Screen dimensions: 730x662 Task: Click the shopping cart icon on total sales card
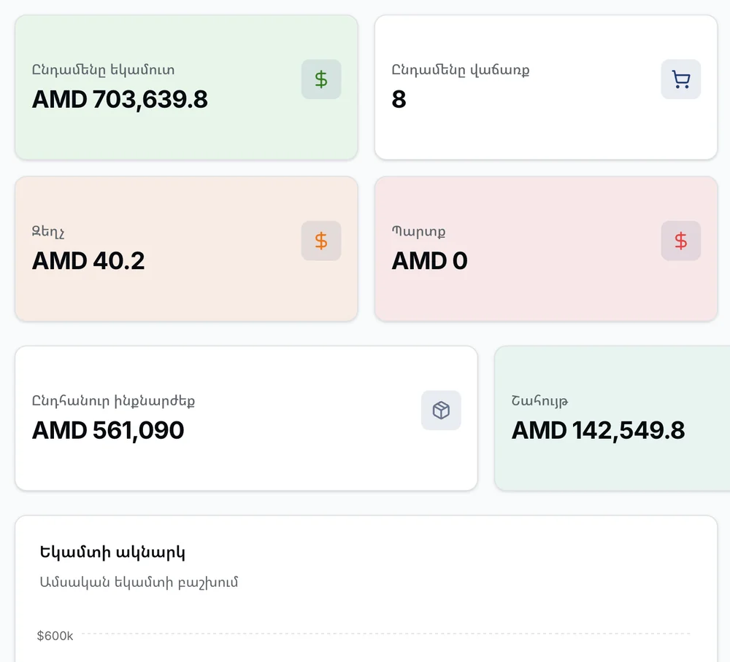pos(680,79)
